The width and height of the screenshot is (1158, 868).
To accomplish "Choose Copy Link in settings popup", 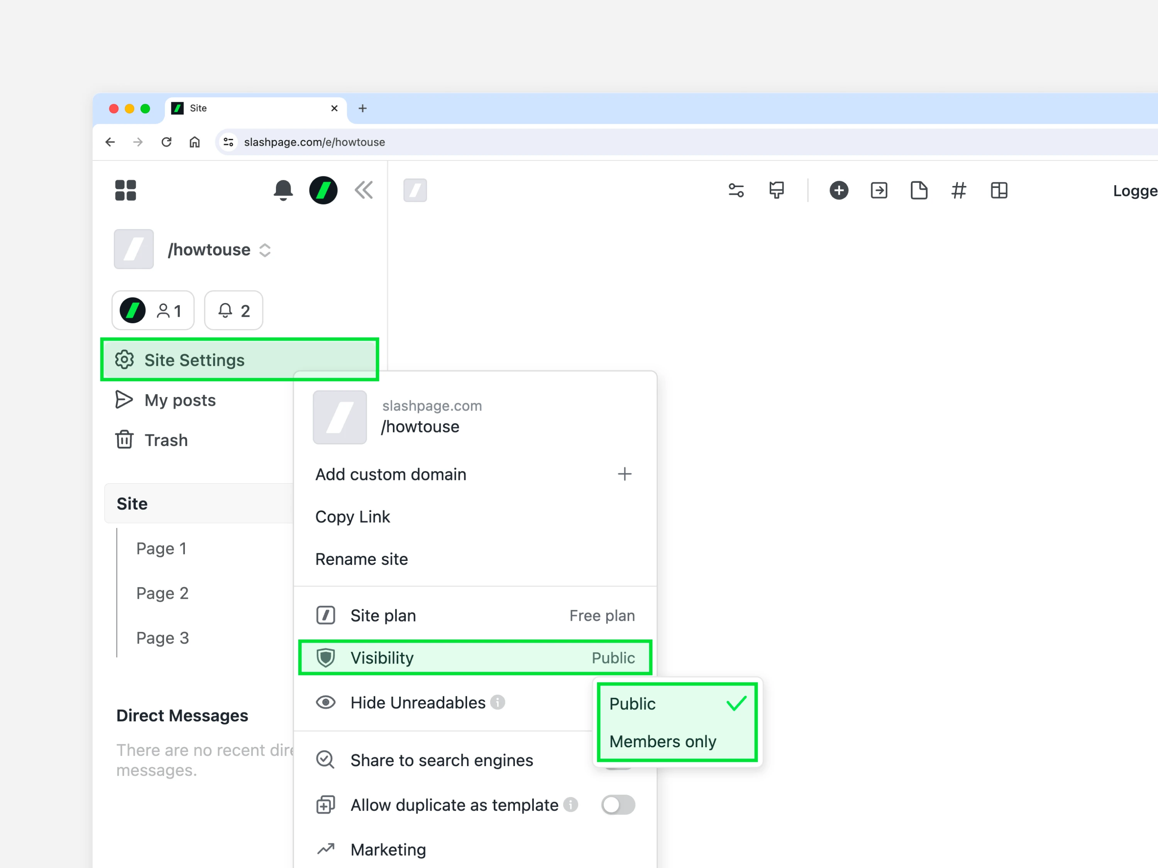I will tap(352, 517).
